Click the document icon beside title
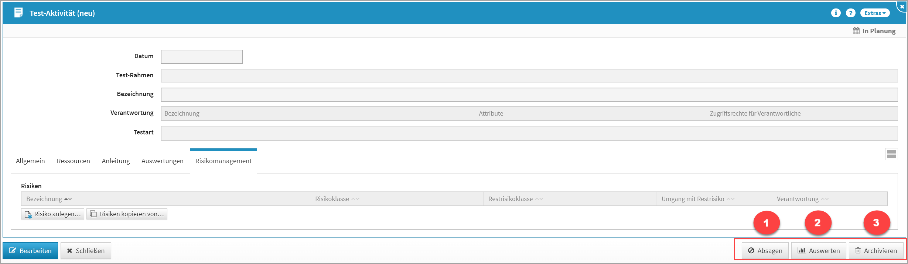The width and height of the screenshot is (908, 264). point(18,13)
